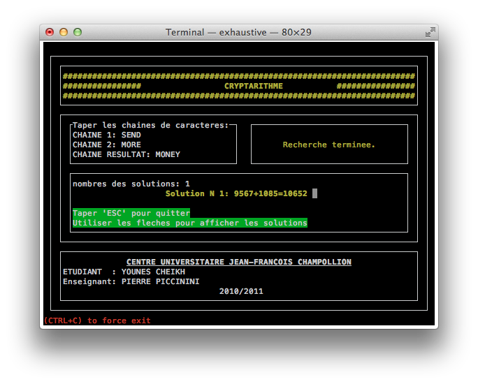Click the fullscreen arrows icon in title bar
The image size is (478, 384).
(430, 32)
